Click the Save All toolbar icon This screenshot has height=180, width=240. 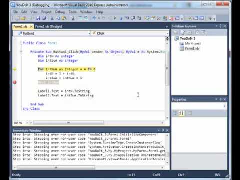(44, 18)
